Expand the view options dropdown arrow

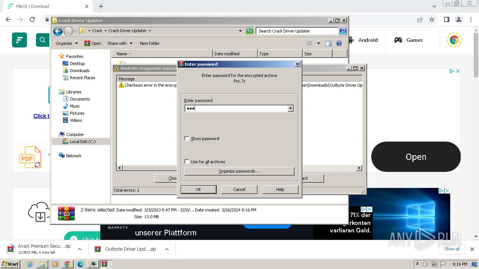[318, 43]
